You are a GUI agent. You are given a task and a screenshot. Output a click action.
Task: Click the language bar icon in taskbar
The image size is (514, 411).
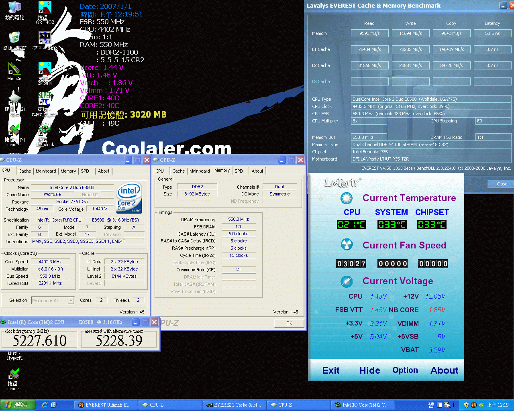[x=431, y=405]
